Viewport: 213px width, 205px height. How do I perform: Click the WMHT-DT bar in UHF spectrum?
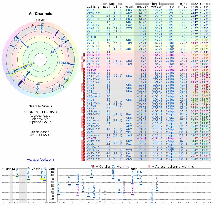(x=113, y=179)
